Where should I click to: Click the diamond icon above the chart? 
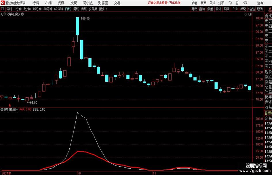pyautogui.click(x=246, y=14)
